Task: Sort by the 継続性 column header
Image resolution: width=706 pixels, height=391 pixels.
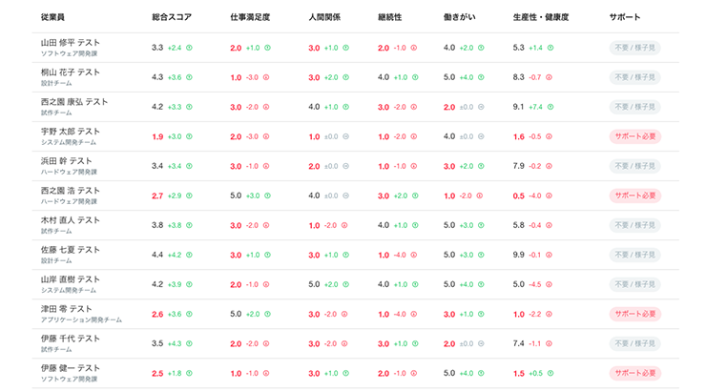Action: (x=389, y=17)
